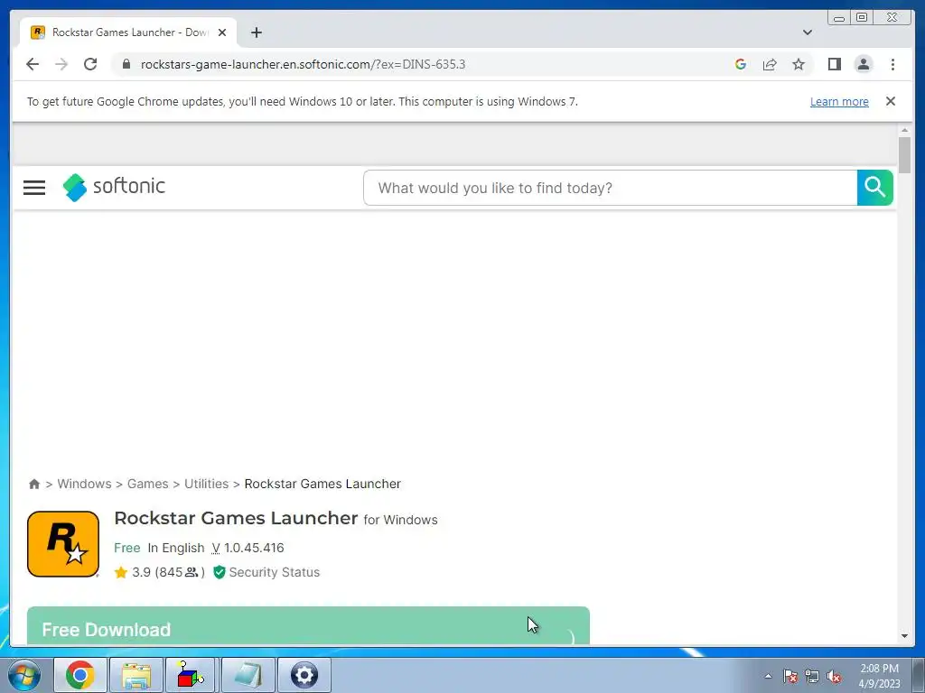Click the Free license label
Image resolution: width=925 pixels, height=693 pixels.
tap(126, 548)
